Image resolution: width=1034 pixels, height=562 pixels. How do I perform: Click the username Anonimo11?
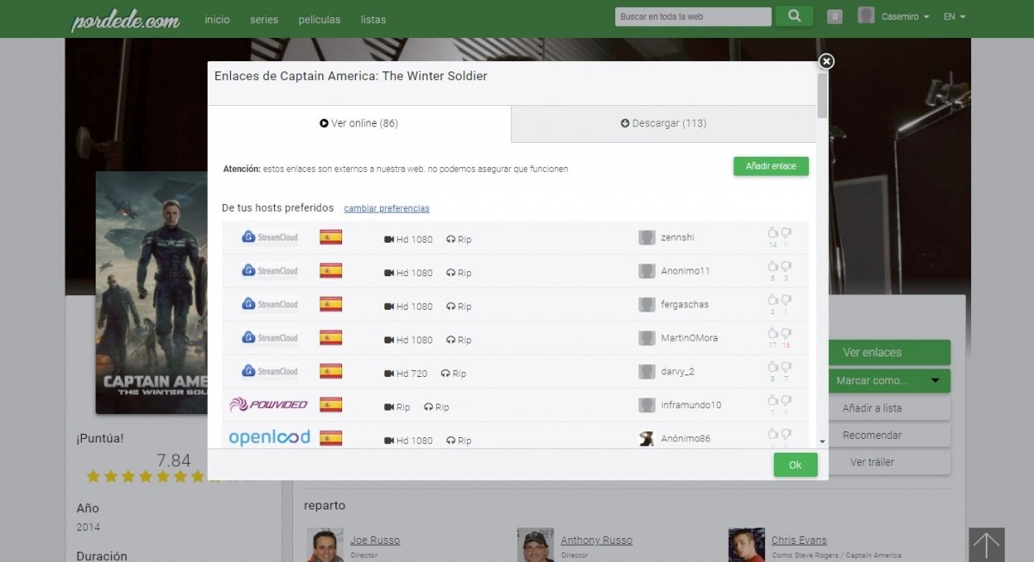point(686,271)
